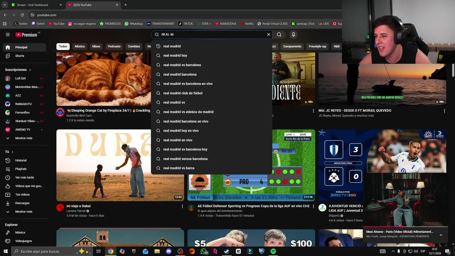Viewport: 455px width, 256px height.
Task: Pick the history suggestion 'real madrid'
Action: [x=212, y=46]
